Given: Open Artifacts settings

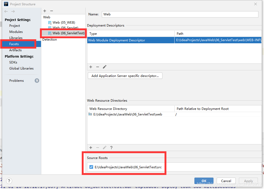Looking at the screenshot, I should pos(15,50).
